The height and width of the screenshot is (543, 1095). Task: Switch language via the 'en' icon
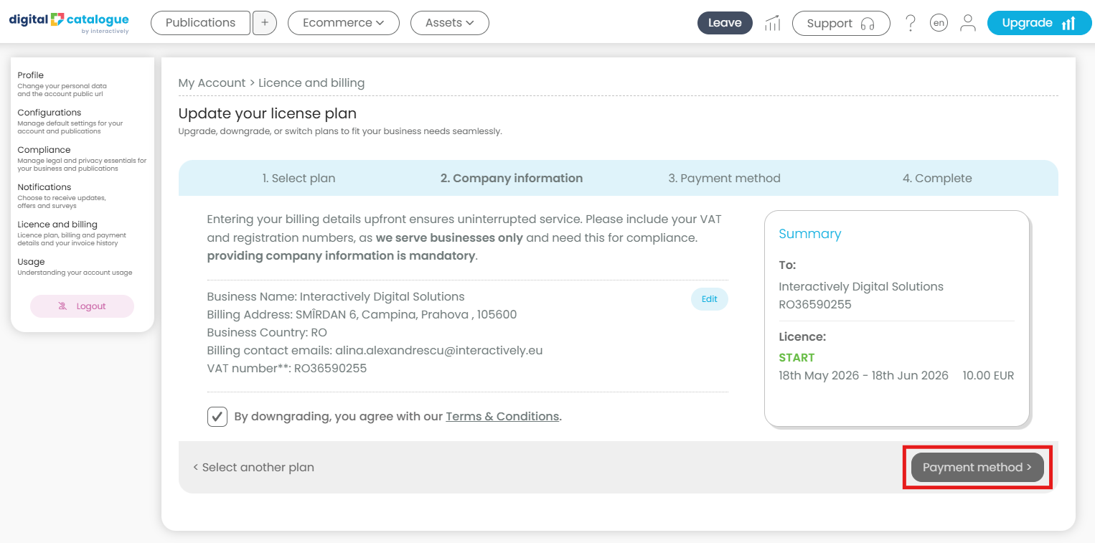click(939, 23)
